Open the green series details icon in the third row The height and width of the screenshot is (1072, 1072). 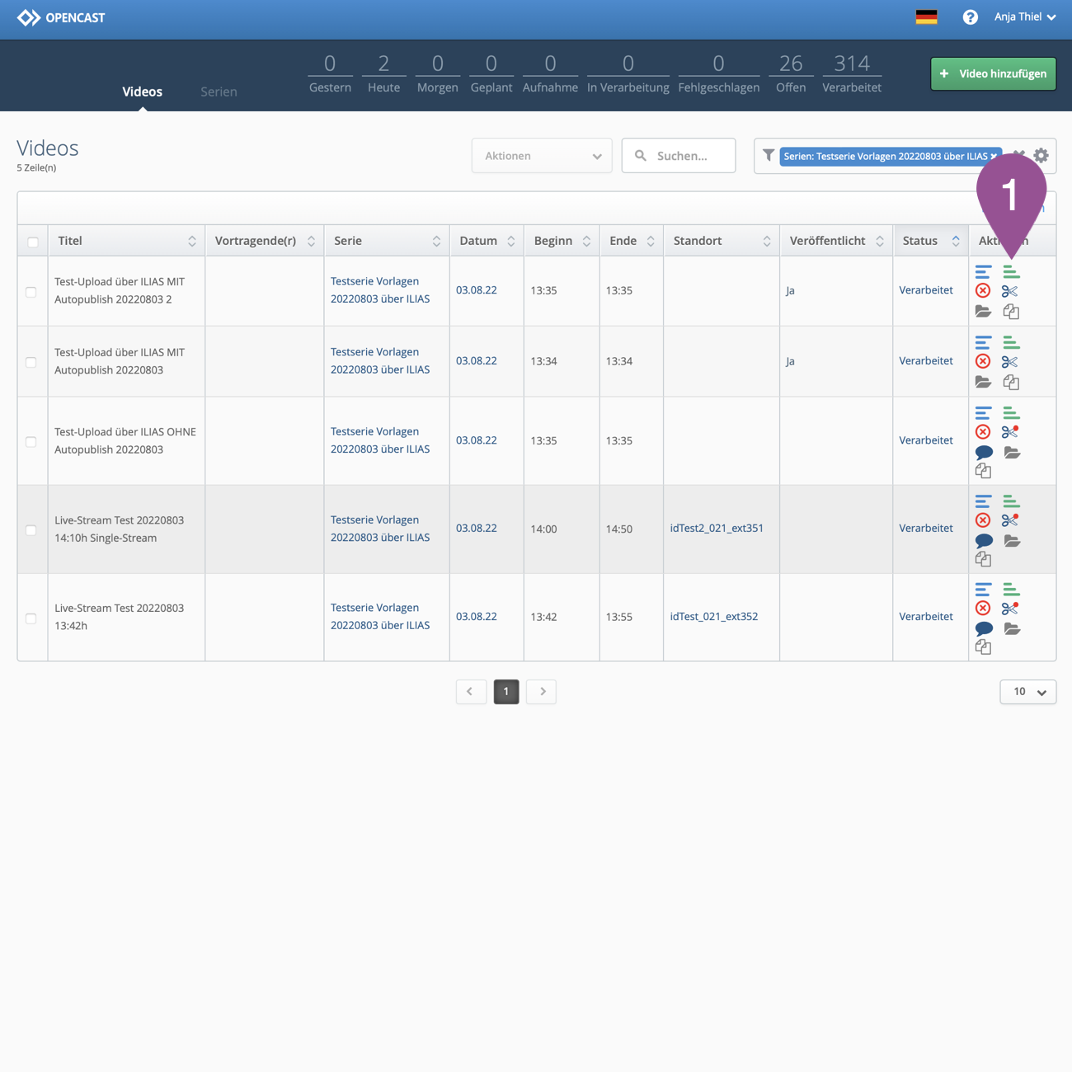(x=1011, y=413)
